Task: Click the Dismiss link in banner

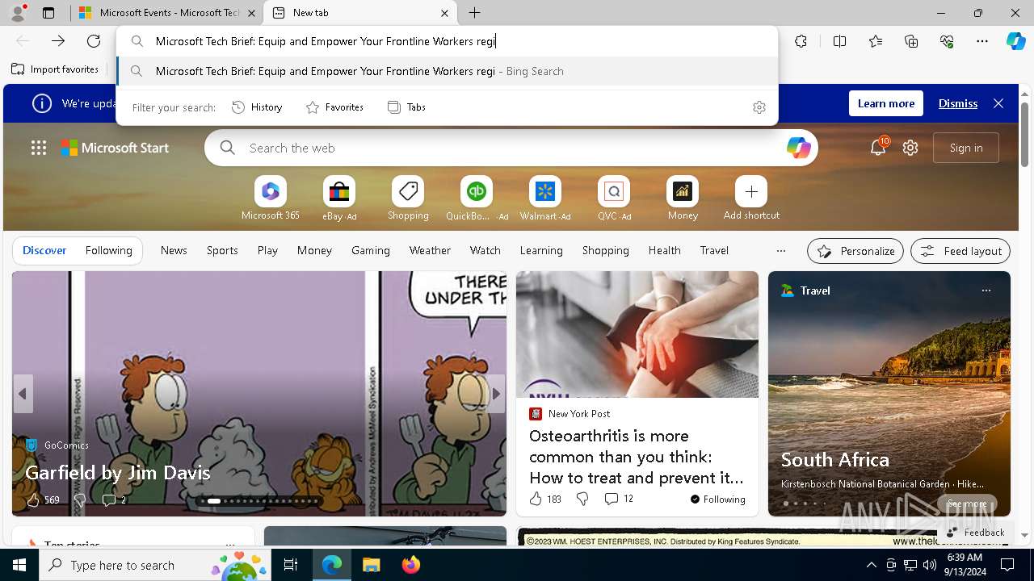Action: (958, 103)
